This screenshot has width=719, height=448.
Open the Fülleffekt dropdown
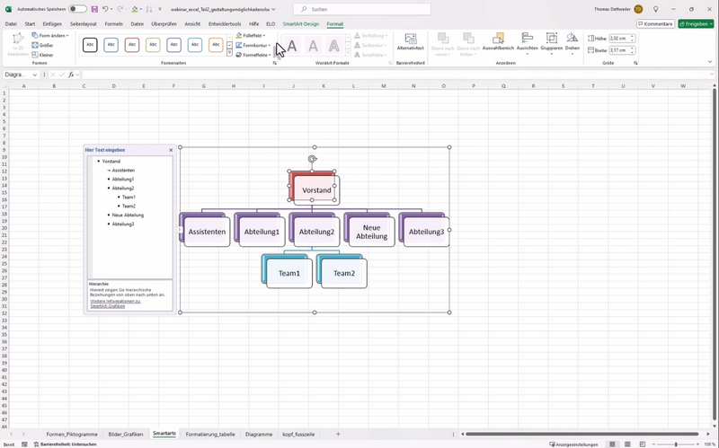click(253, 35)
